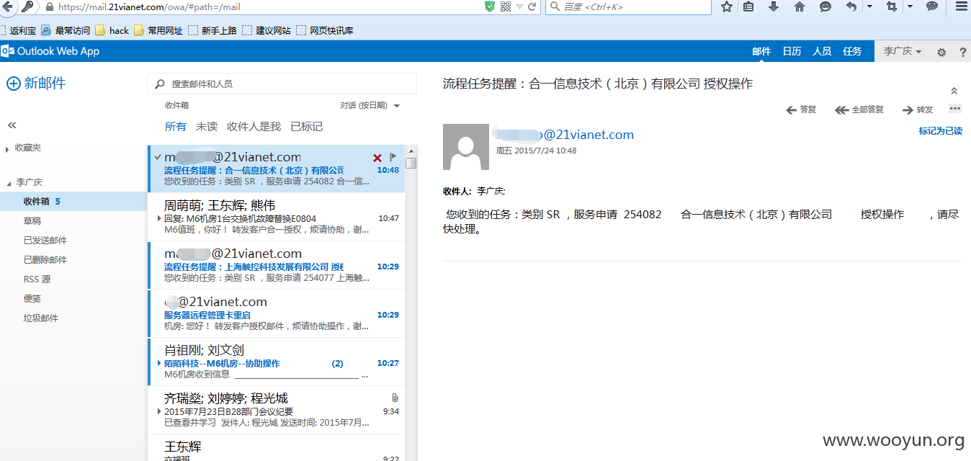971x461 pixels.
Task: Open the 已删除邮件 deleted folder
Action: tap(45, 260)
